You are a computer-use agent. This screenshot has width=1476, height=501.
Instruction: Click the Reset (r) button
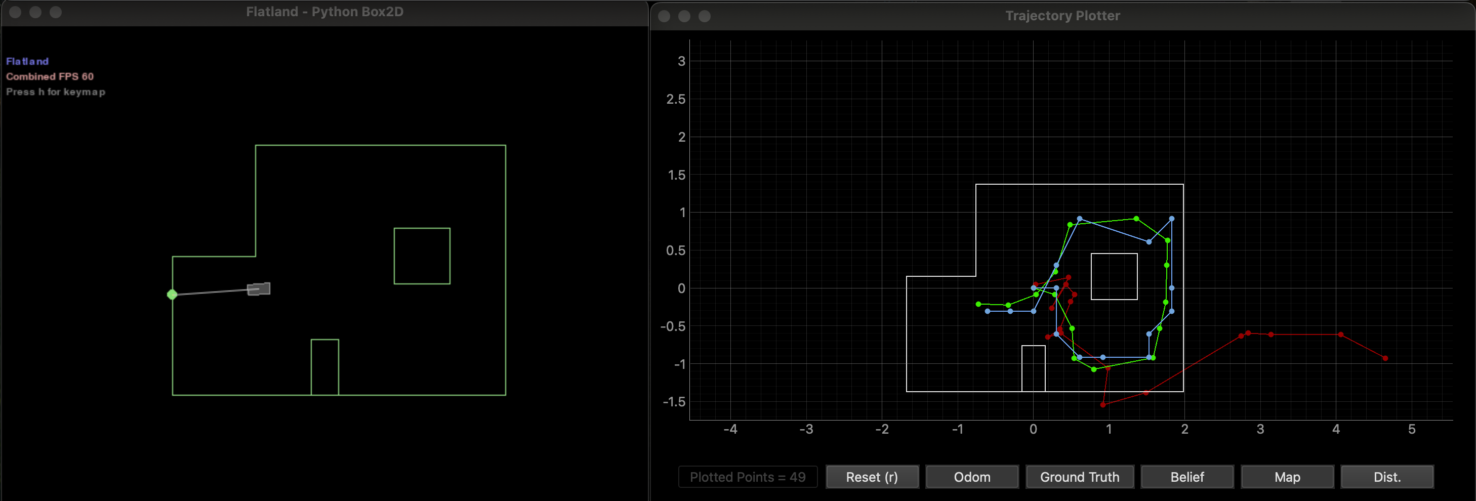[x=872, y=477]
